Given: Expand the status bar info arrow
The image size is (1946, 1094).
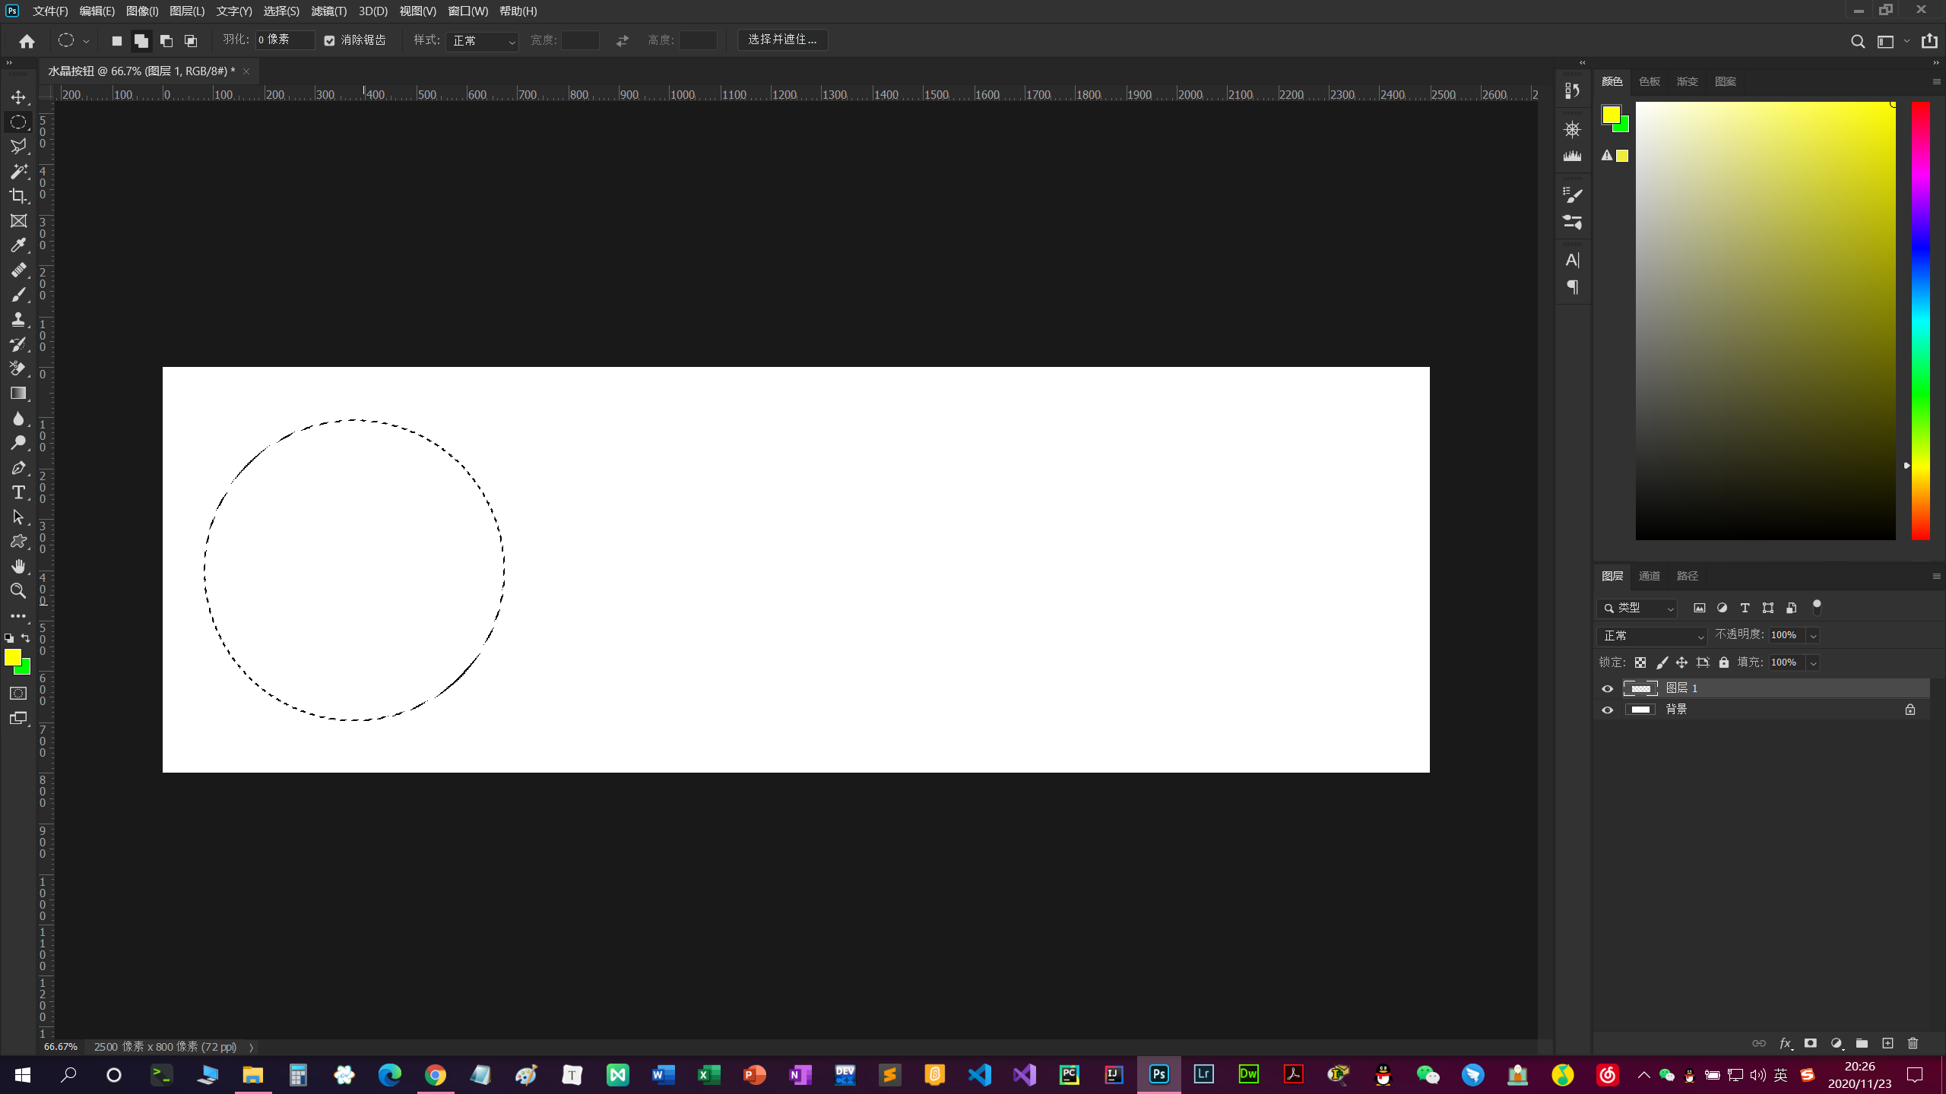Looking at the screenshot, I should 251,1048.
